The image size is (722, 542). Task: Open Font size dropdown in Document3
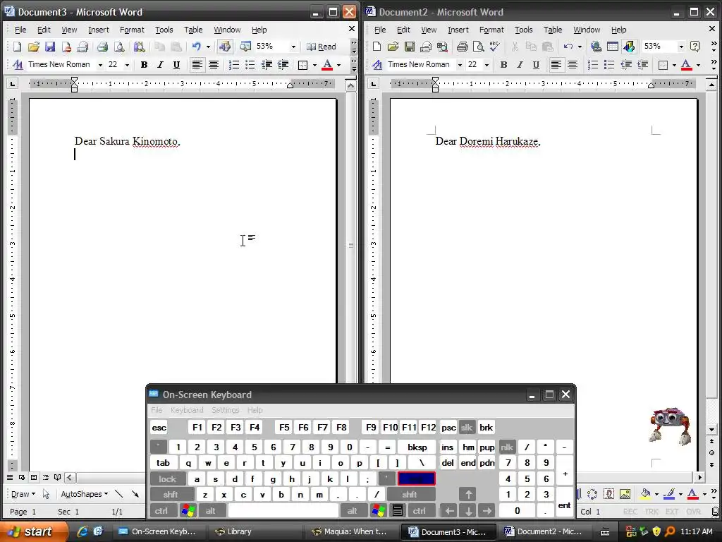point(127,65)
